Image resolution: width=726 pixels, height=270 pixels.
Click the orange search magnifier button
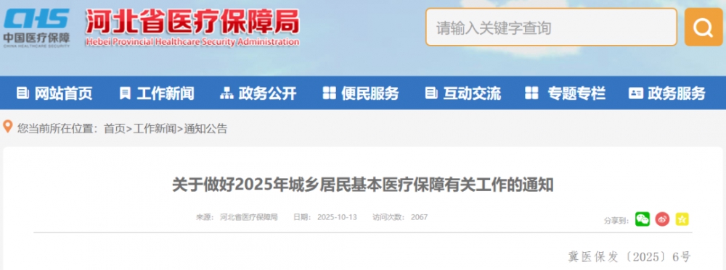pos(703,28)
